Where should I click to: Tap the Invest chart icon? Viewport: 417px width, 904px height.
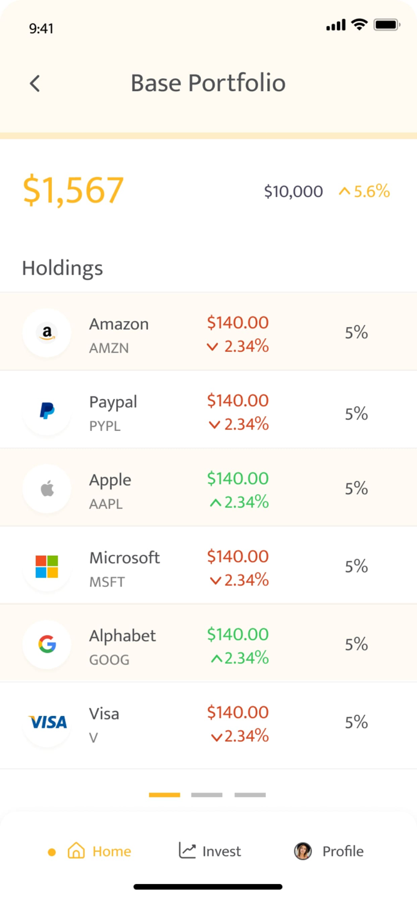click(x=188, y=850)
